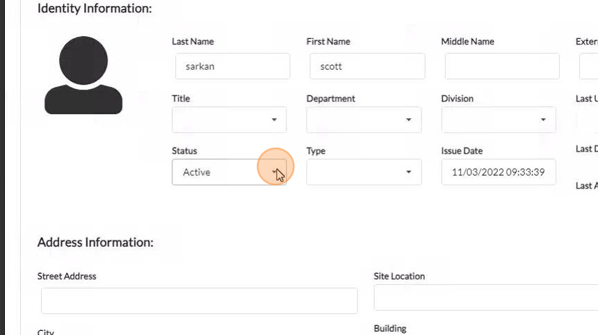The image size is (598, 335).
Task: Click the profile avatar placeholder image
Action: 83,75
